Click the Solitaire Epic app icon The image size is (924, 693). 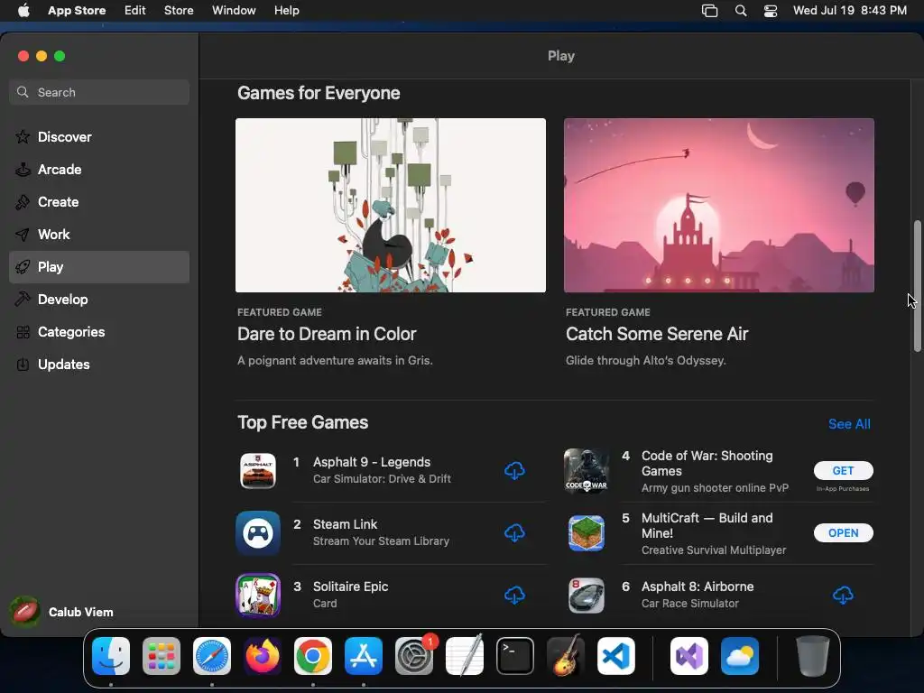click(x=257, y=596)
